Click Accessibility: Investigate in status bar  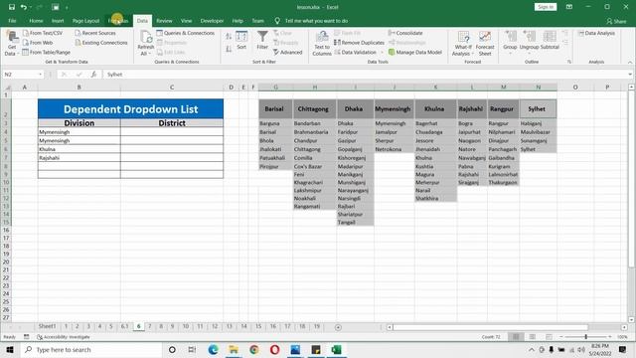point(64,337)
